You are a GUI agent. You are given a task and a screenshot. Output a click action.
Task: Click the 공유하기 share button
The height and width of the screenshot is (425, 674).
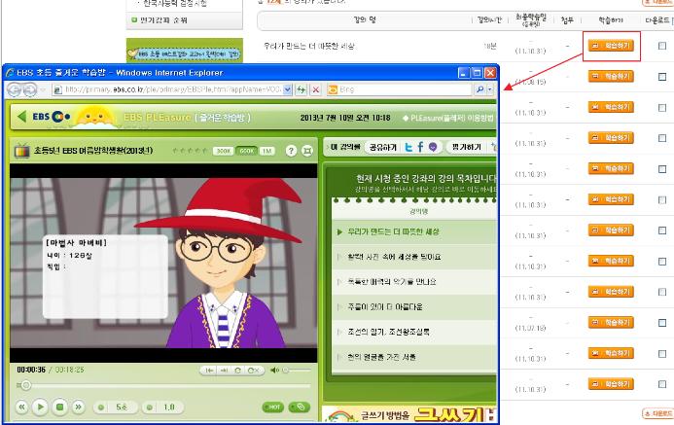[382, 147]
